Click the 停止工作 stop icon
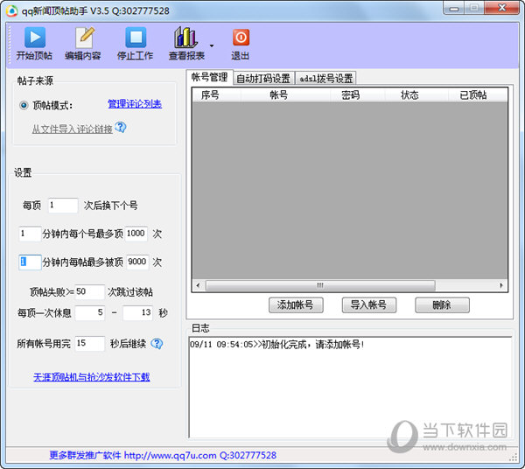The width and height of the screenshot is (525, 469). 136,37
